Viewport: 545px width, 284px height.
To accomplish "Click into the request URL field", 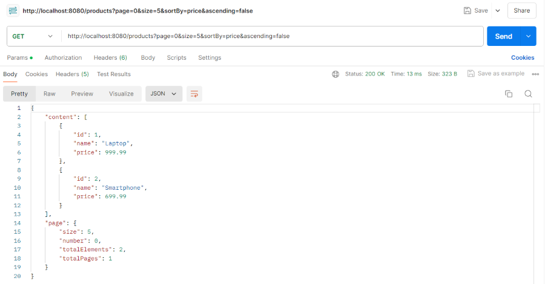I will point(272,36).
